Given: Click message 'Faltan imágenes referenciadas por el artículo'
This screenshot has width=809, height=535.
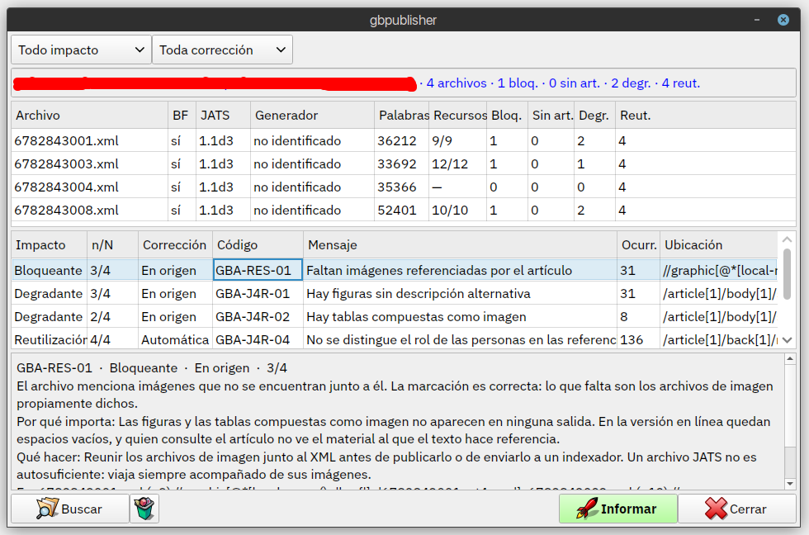Looking at the screenshot, I should point(439,270).
